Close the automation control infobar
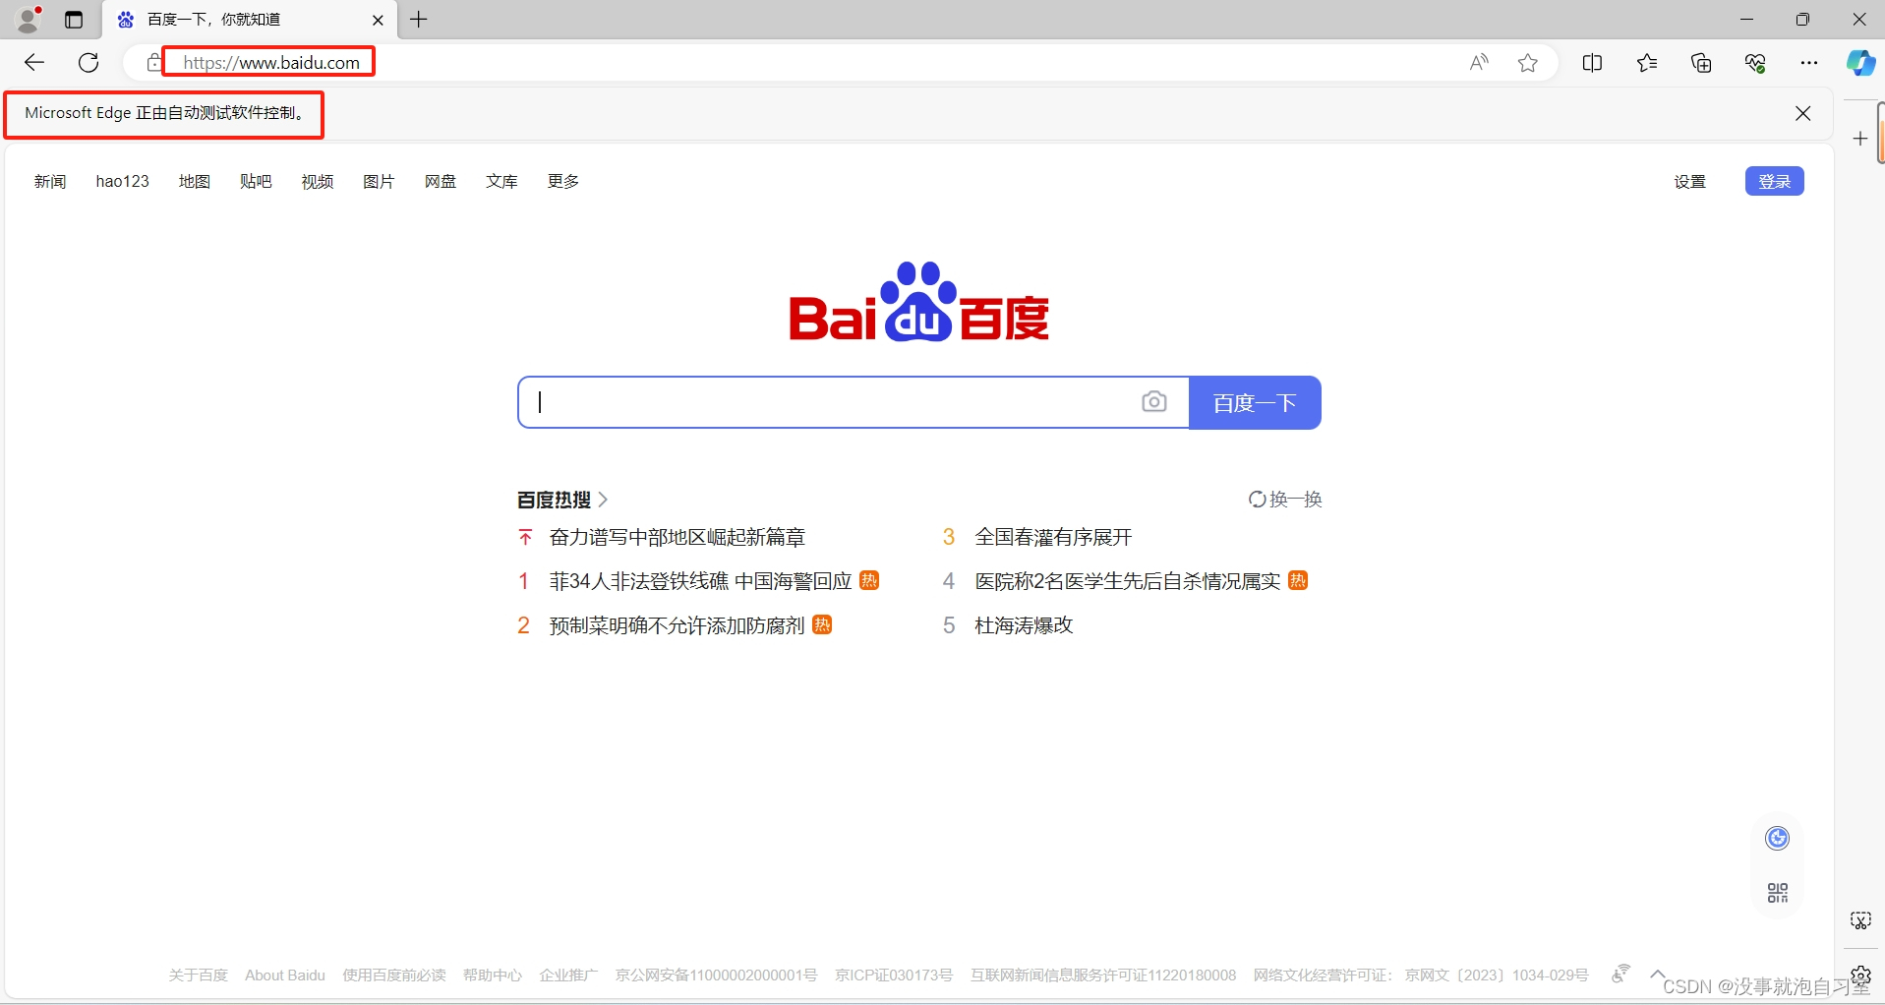This screenshot has width=1885, height=1005. [x=1803, y=113]
